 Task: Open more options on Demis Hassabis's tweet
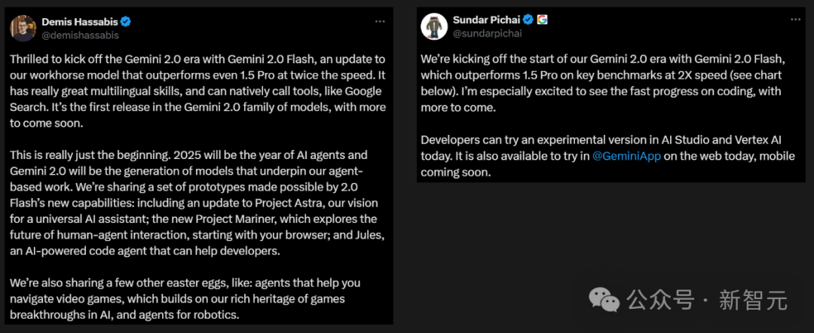coord(380,21)
